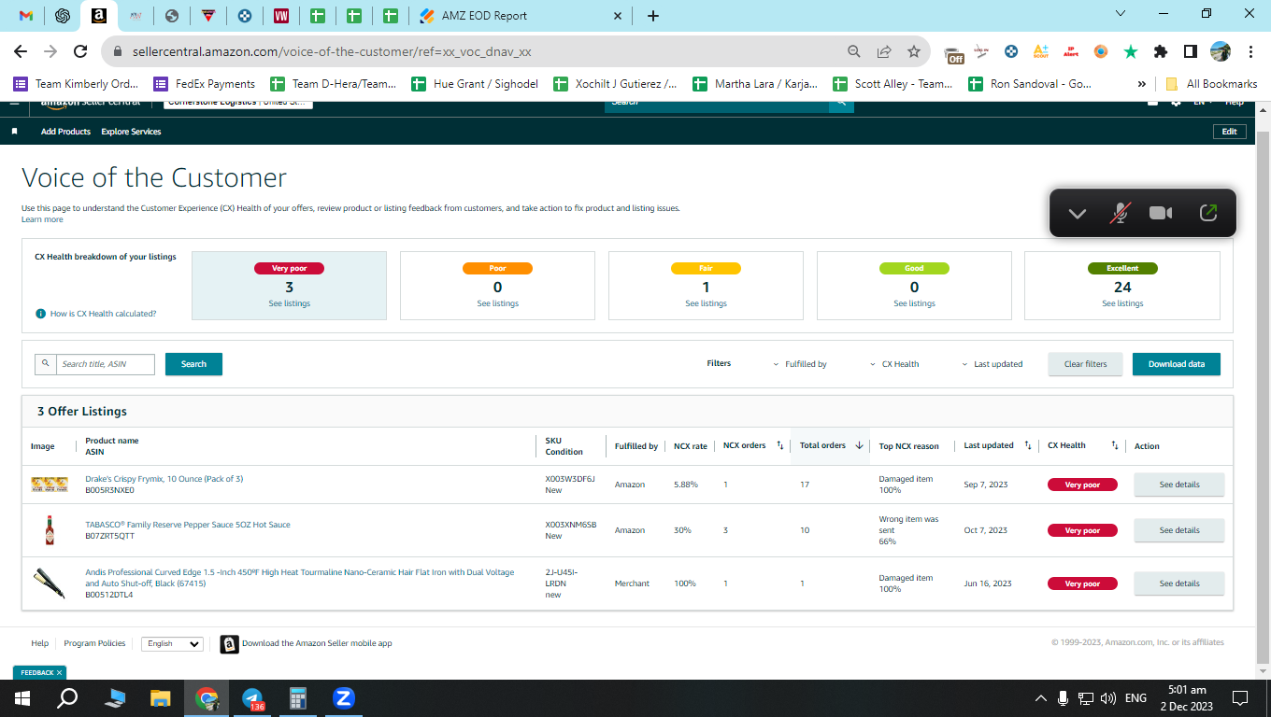Open the Explore Services menu item

click(131, 132)
